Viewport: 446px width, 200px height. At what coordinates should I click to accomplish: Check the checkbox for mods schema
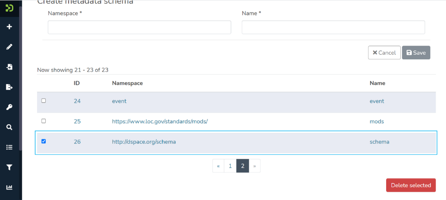[44, 121]
